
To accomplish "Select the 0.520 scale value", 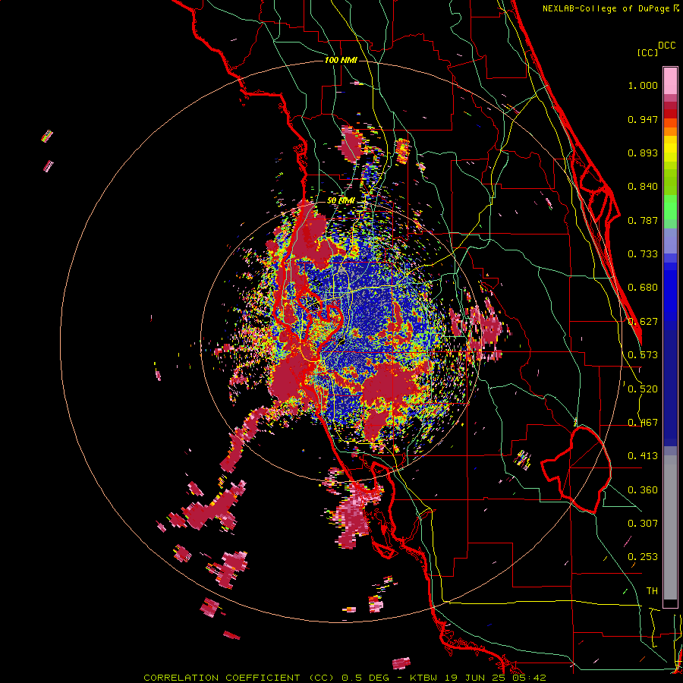I will [643, 389].
